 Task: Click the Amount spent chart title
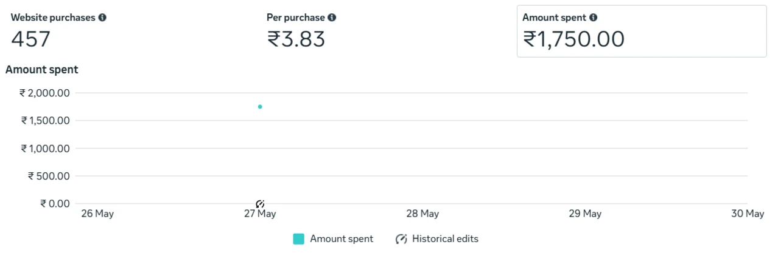(x=42, y=70)
